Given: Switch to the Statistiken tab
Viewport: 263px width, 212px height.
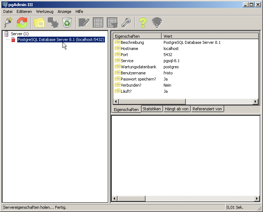Looking at the screenshot, I should pos(152,109).
